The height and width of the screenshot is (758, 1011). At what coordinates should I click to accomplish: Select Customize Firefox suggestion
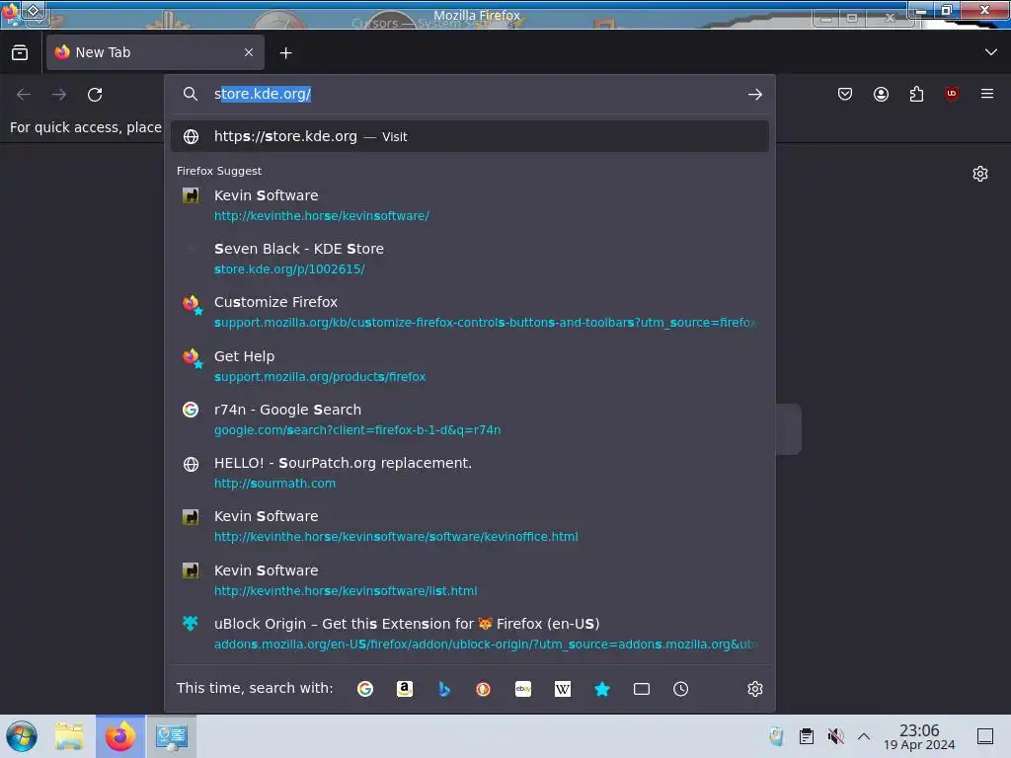pyautogui.click(x=469, y=312)
